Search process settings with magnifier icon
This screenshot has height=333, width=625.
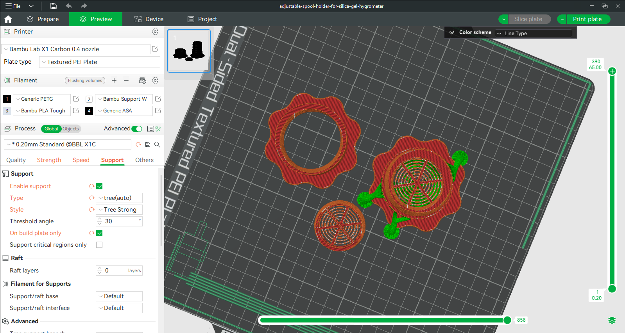pos(157,144)
